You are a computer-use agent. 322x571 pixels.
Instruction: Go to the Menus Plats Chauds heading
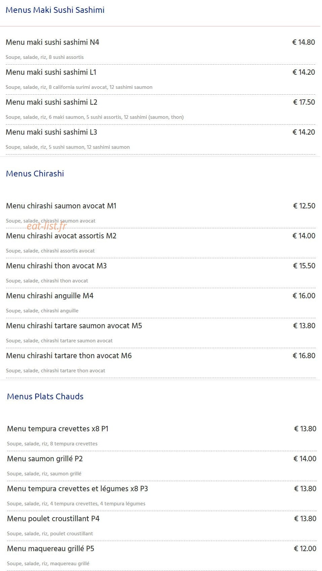click(45, 397)
